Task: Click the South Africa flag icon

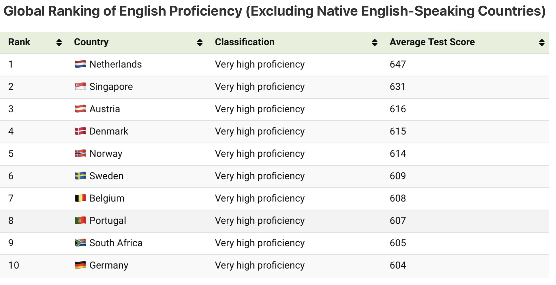Action: pos(80,243)
